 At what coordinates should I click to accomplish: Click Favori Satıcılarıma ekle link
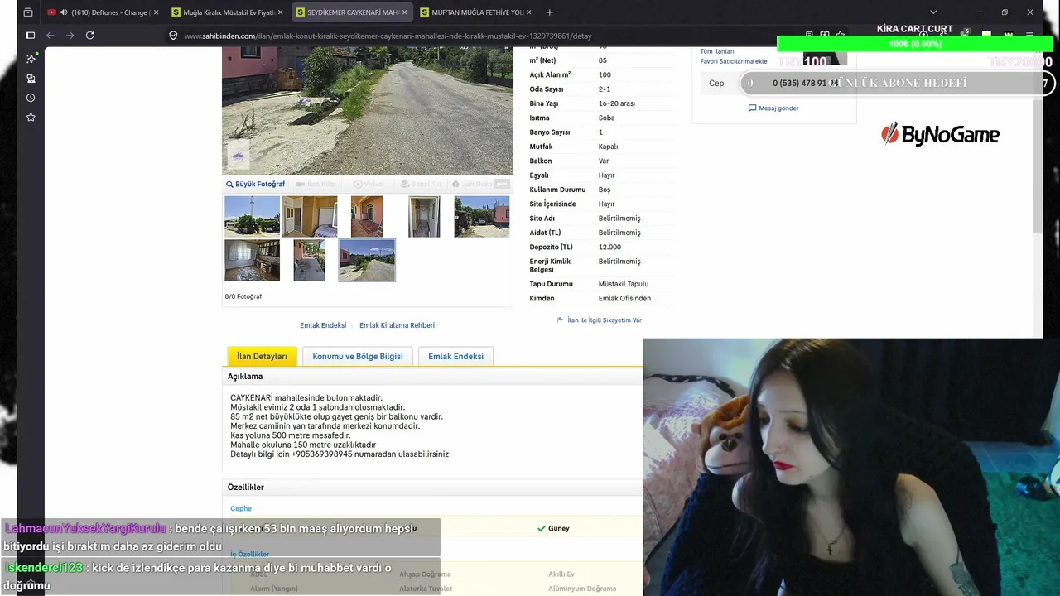pos(734,61)
